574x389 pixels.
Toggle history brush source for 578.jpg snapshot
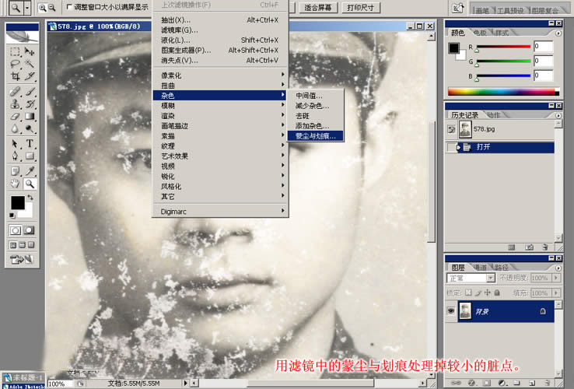452,130
